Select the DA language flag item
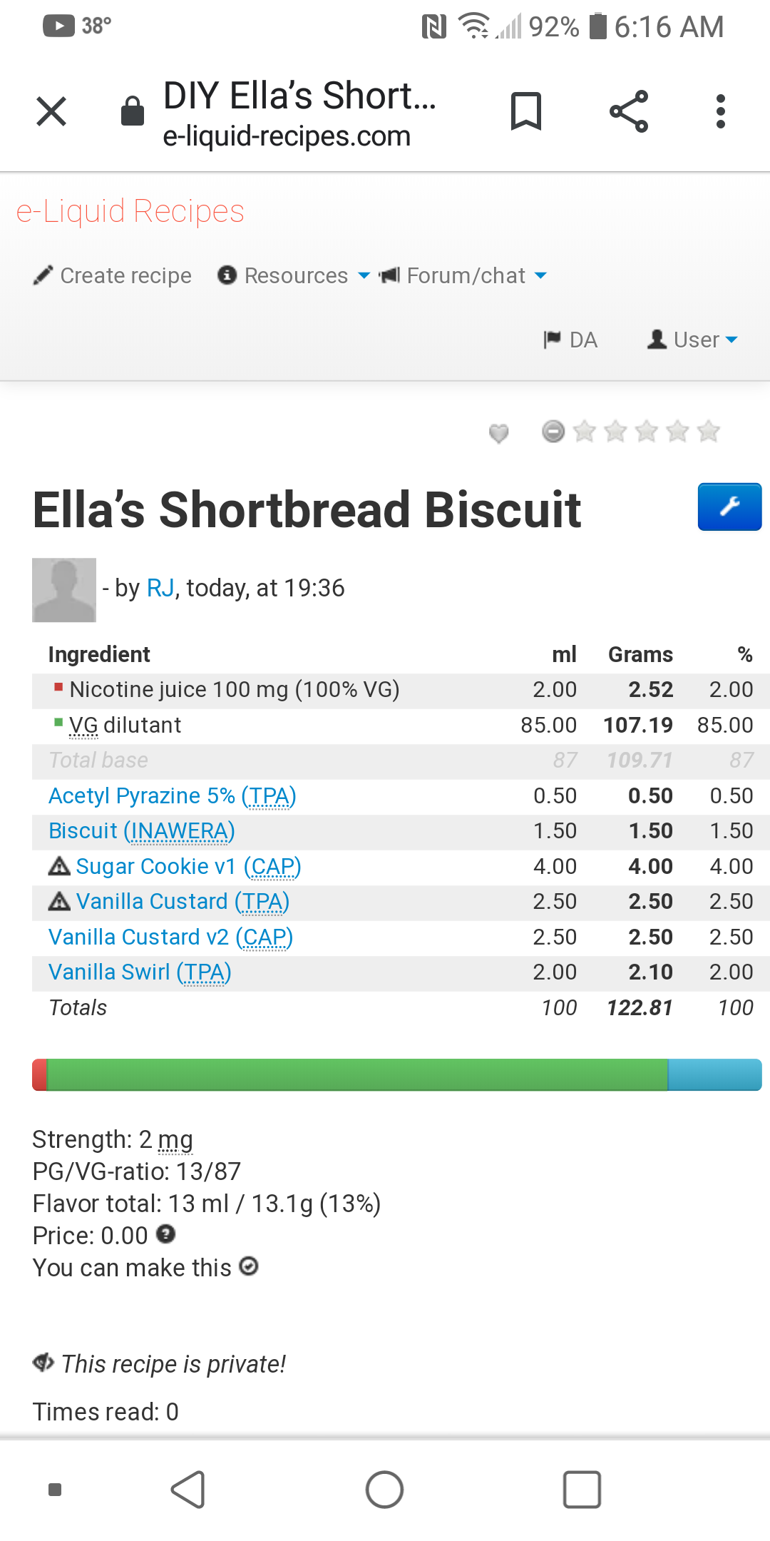This screenshot has width=770, height=1541. 570,340
